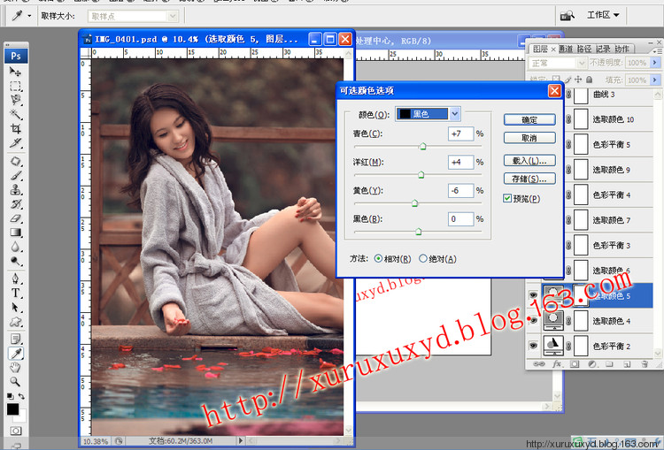Open layer style fx menu
Image resolution: width=664 pixels, height=450 pixels.
[x=557, y=364]
